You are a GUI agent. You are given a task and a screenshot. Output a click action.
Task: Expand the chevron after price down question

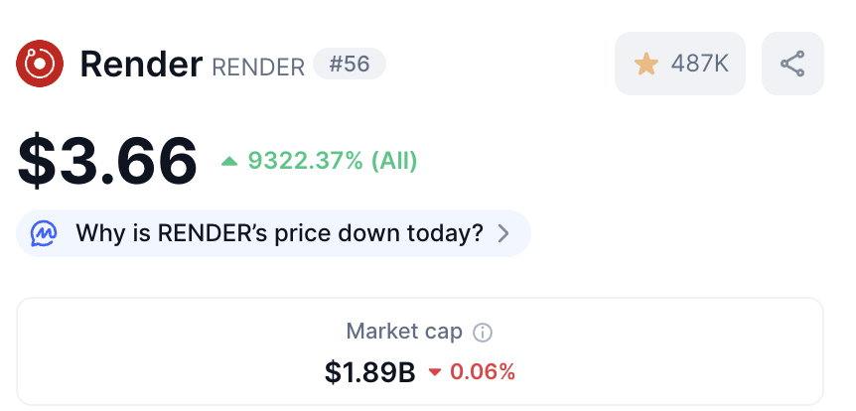[x=503, y=233]
